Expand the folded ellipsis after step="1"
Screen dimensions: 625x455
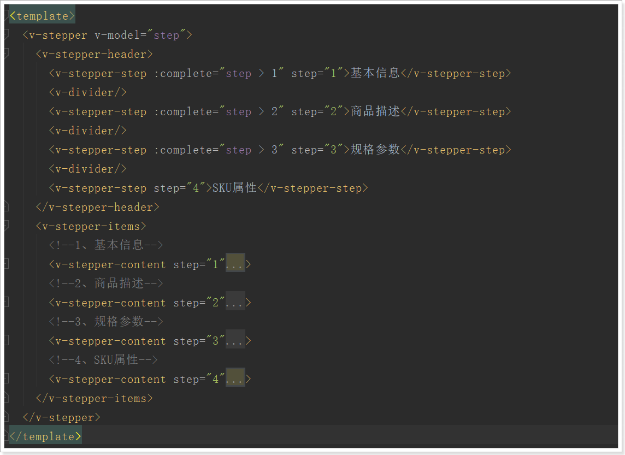[235, 264]
